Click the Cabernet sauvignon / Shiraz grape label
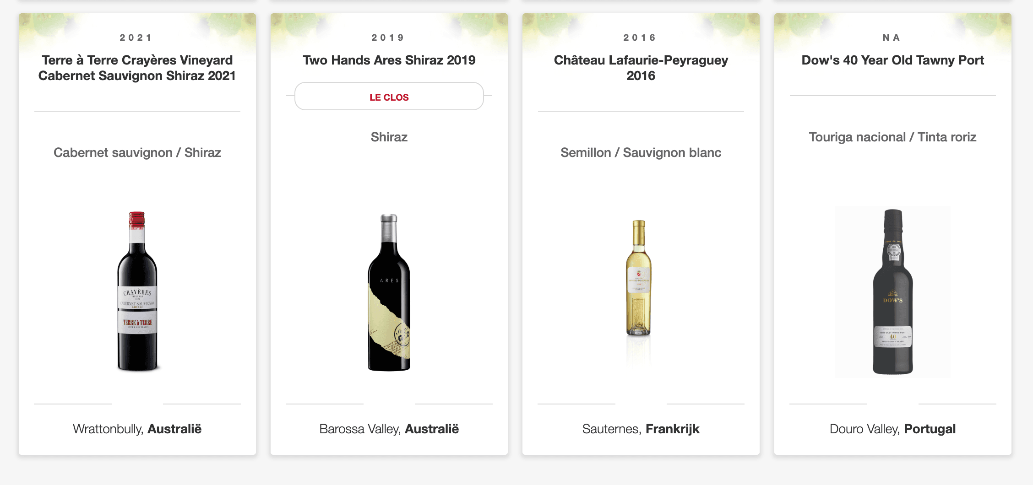Image resolution: width=1033 pixels, height=485 pixels. click(137, 152)
